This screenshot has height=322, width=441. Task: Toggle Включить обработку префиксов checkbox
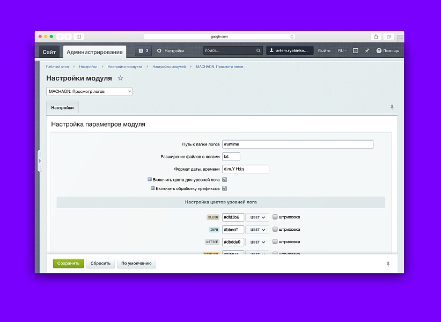pos(225,188)
